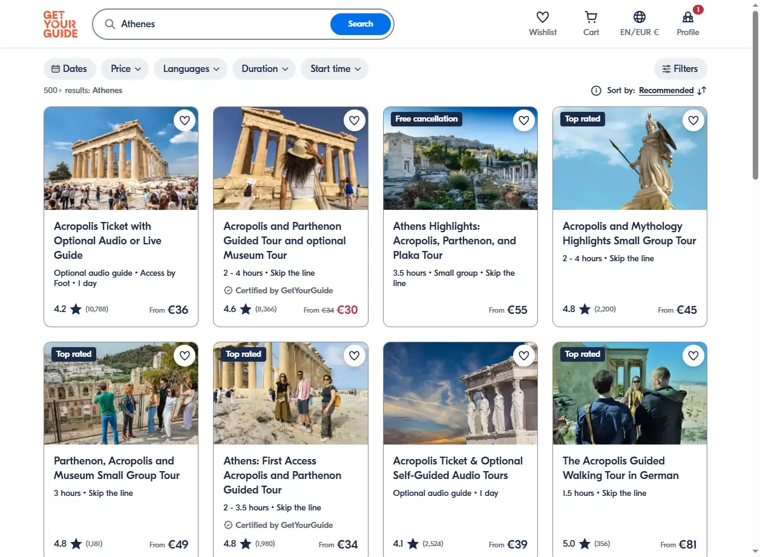Open the shopping Cart icon
The image size is (760, 557).
pos(591,17)
